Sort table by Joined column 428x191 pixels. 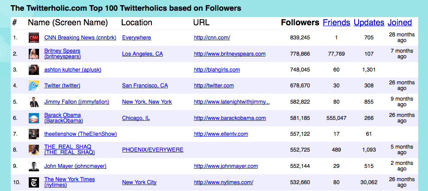(x=400, y=22)
